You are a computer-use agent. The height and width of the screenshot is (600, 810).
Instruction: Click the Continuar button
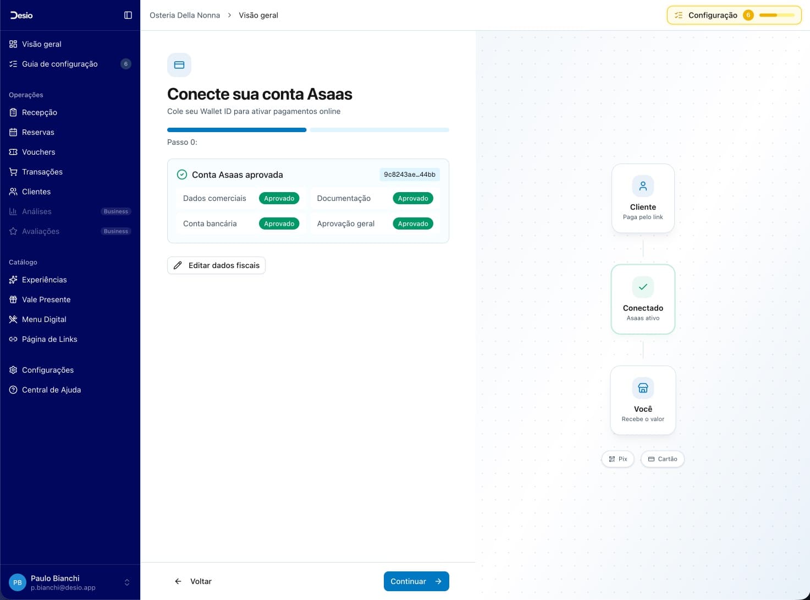coord(416,581)
